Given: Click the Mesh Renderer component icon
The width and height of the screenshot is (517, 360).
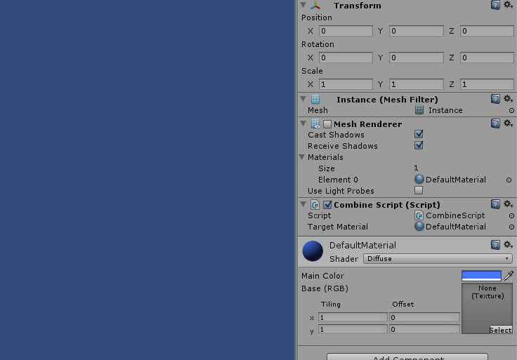Looking at the screenshot, I should pyautogui.click(x=315, y=124).
